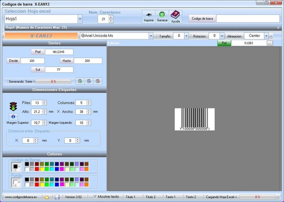Click the Generando Serie progress bar
284x202 pixels.
(x=53, y=82)
